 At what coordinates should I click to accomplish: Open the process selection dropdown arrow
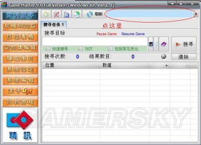coord(196,14)
